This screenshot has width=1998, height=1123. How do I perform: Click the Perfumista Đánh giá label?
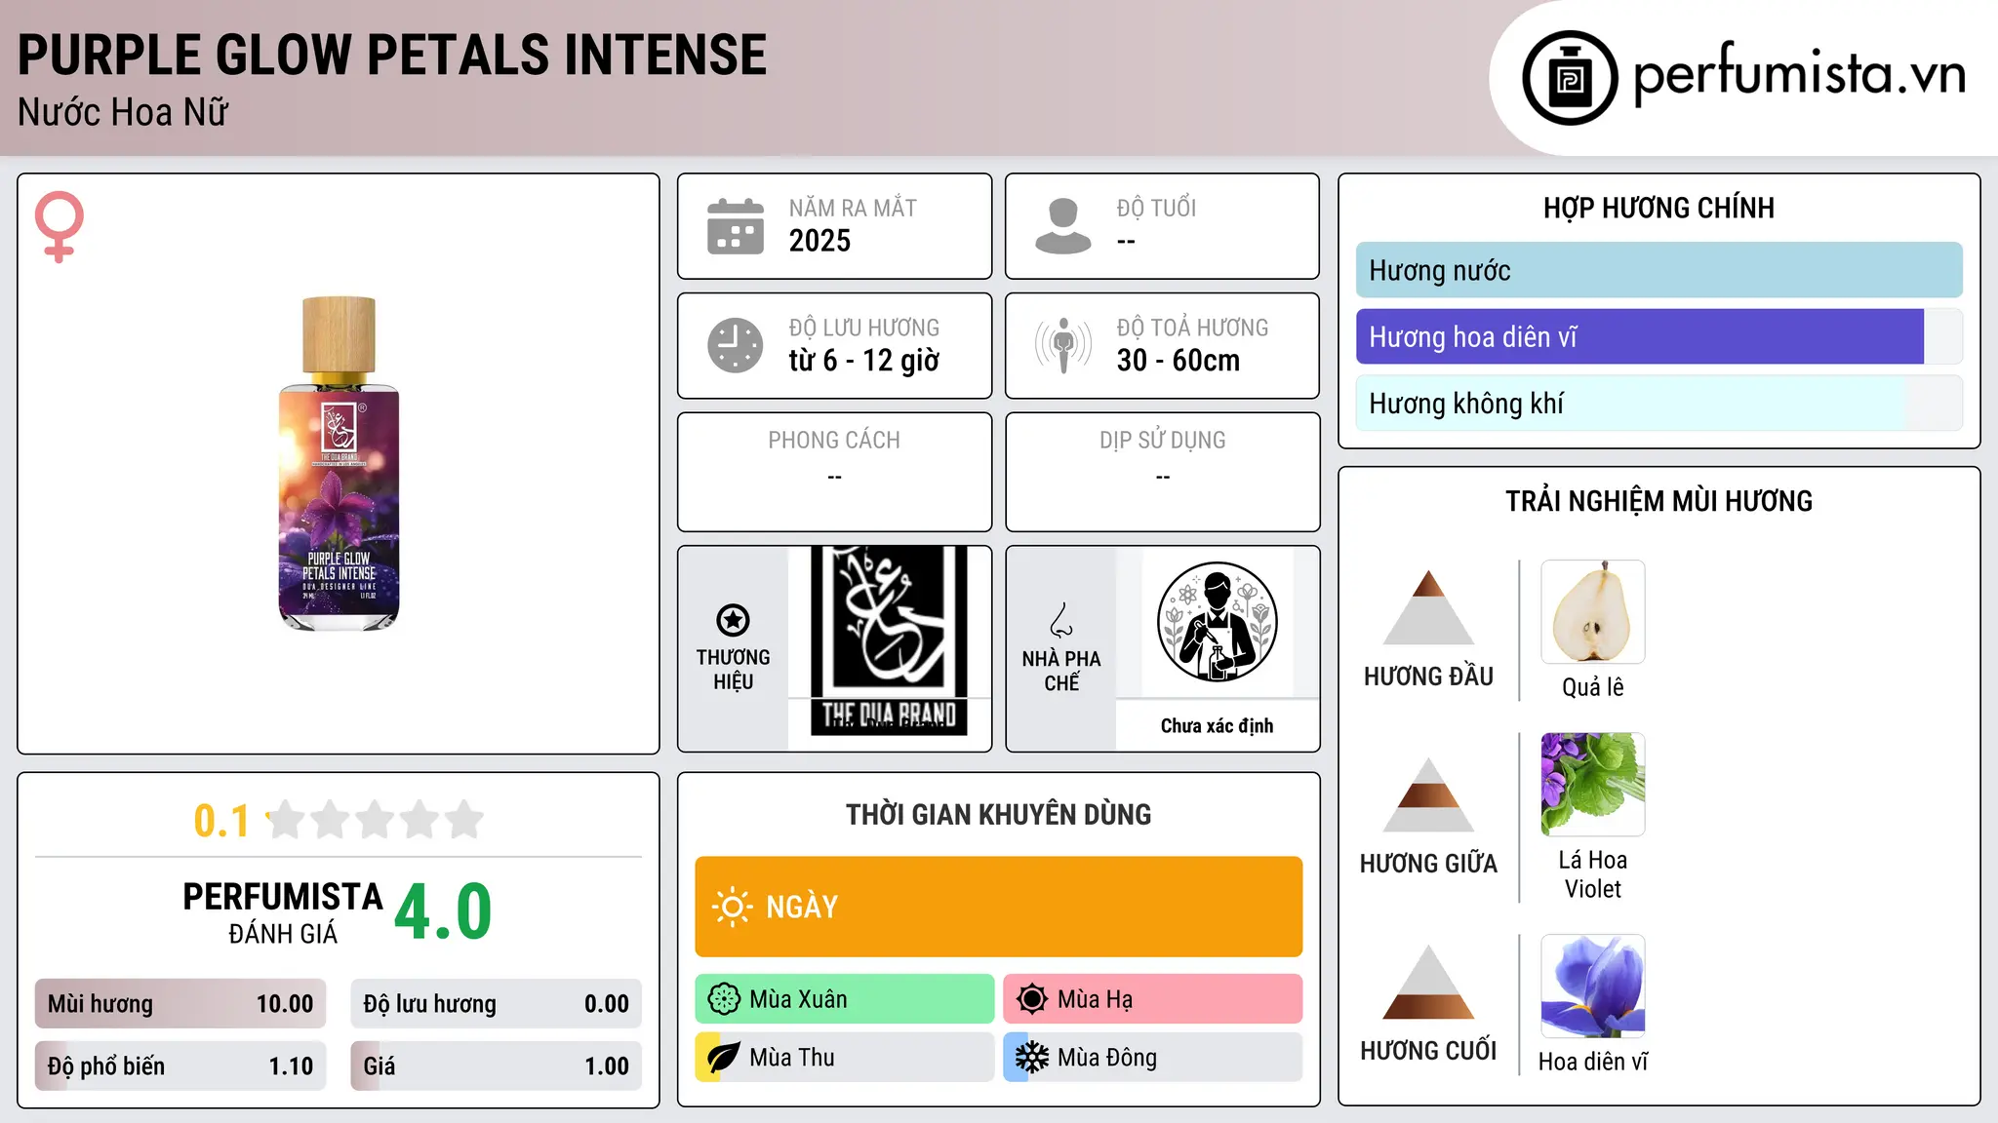pos(283,912)
